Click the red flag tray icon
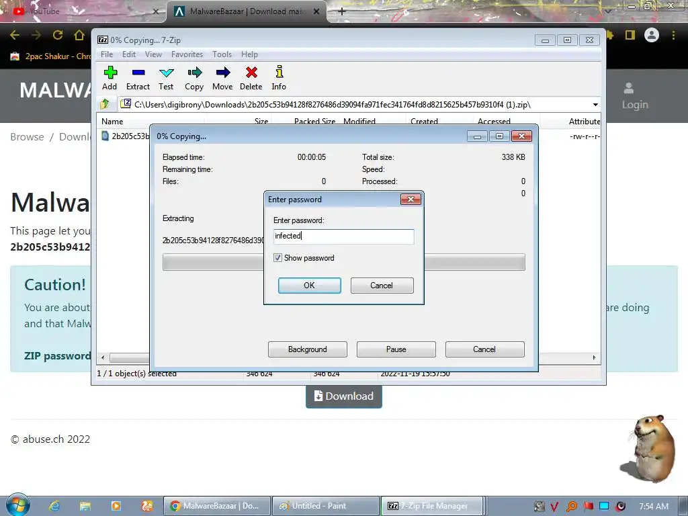Viewport: 688px width, 516px height. coord(589,507)
